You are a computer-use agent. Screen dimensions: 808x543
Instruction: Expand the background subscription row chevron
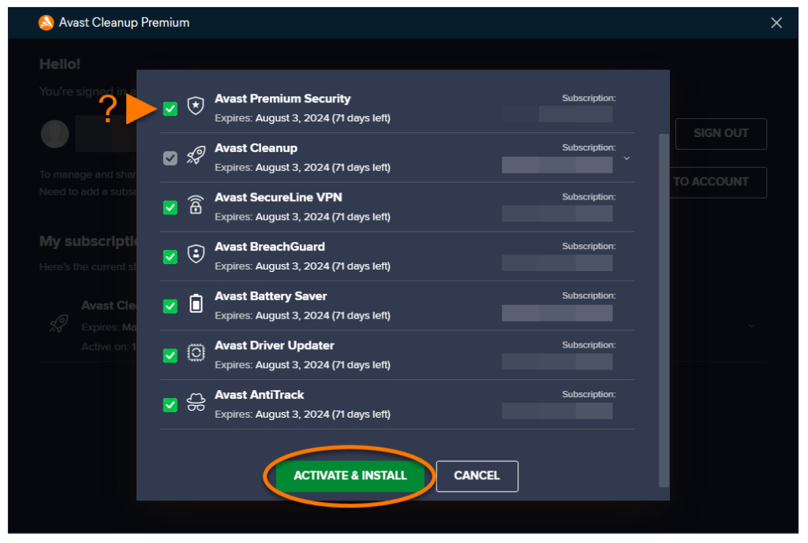[x=751, y=325]
